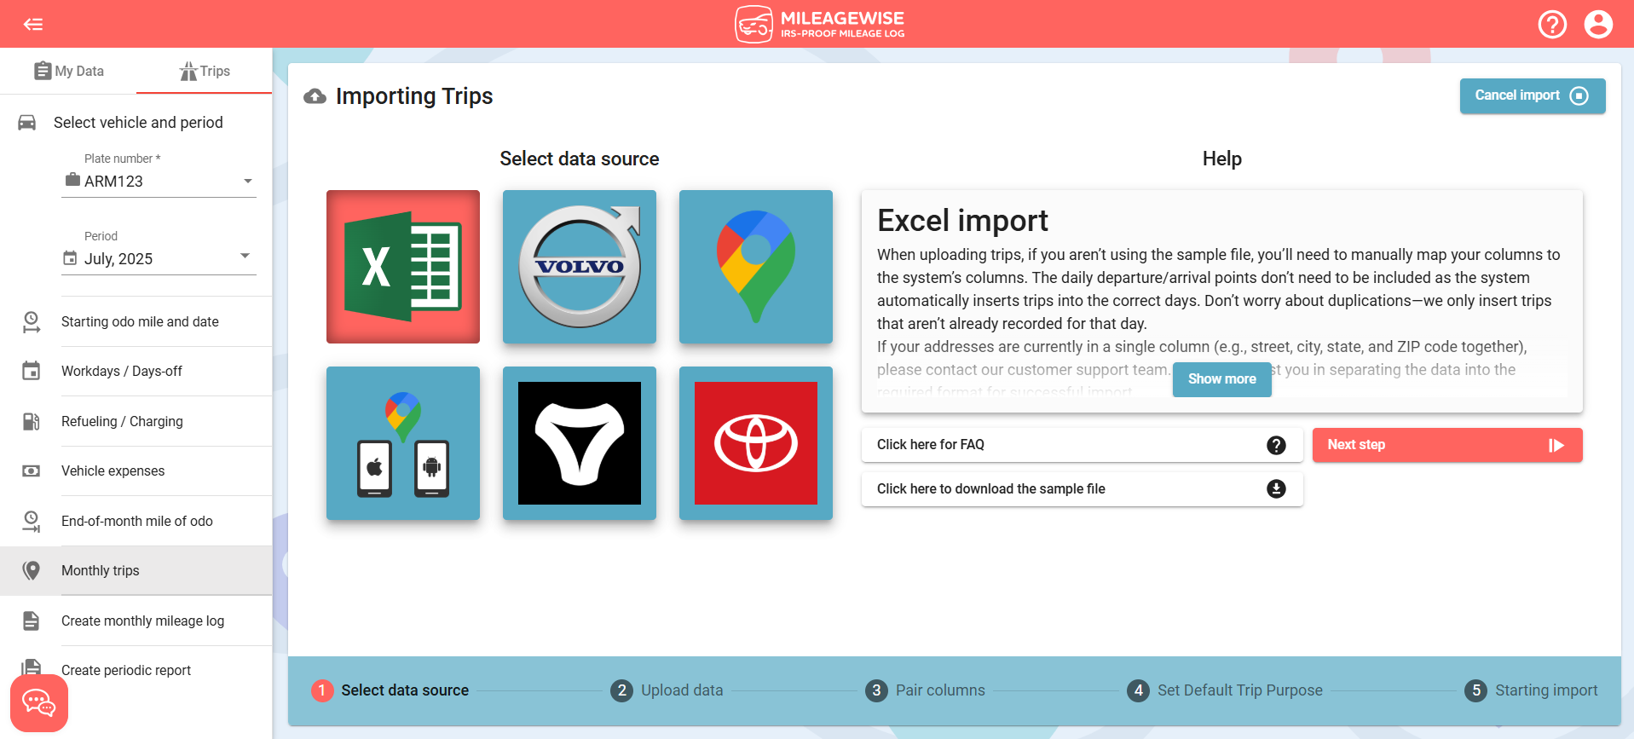Switch to the My Data tab
This screenshot has width=1634, height=739.
tap(68, 71)
